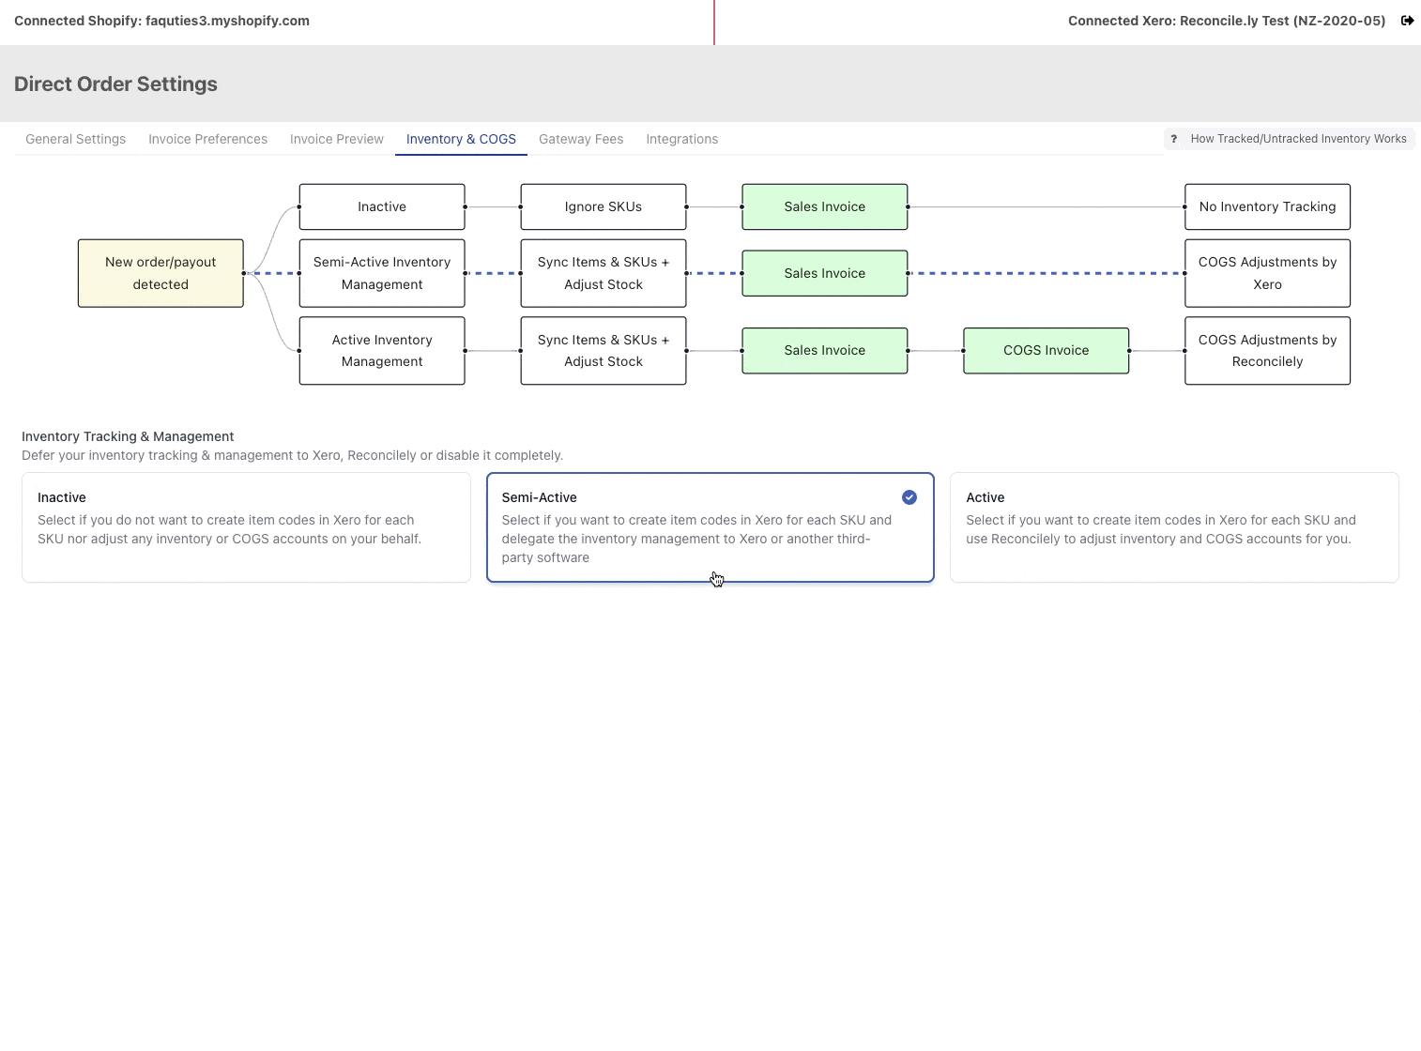The height and width of the screenshot is (1051, 1421).
Task: Click the Ignore SKUs flowchart box
Action: (x=603, y=206)
